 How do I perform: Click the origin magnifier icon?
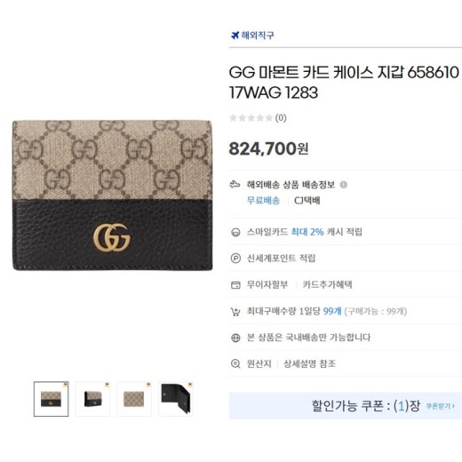click(235, 363)
